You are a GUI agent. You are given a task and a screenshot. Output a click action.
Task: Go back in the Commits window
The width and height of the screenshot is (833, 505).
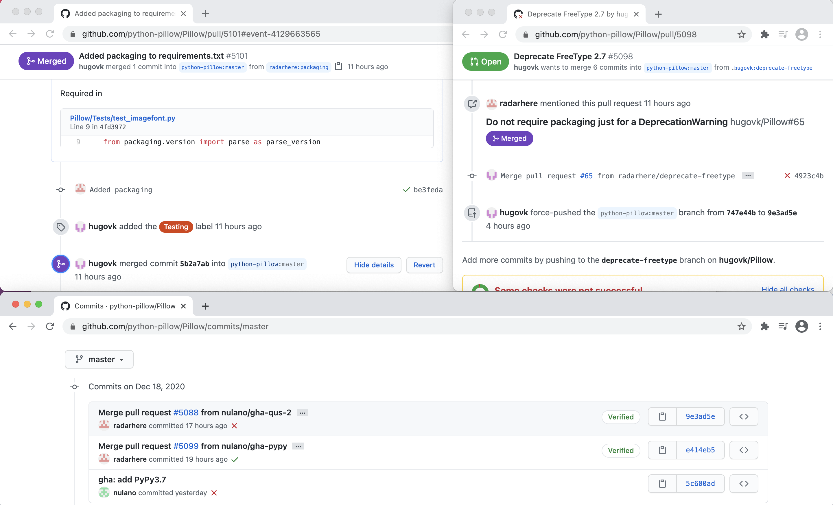(13, 326)
